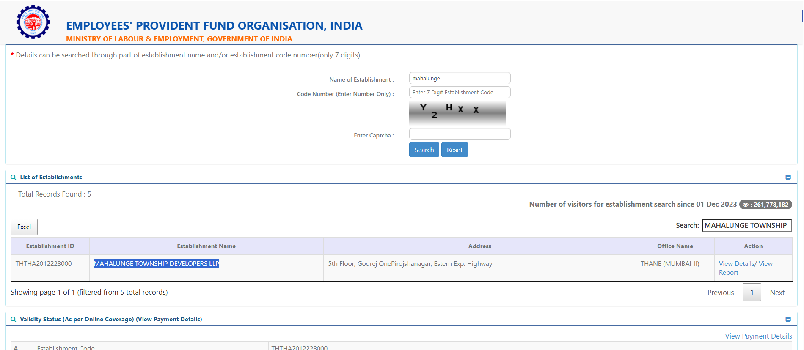This screenshot has height=350, width=804.
Task: Click the Validity Status magnifier icon
Action: click(x=14, y=320)
